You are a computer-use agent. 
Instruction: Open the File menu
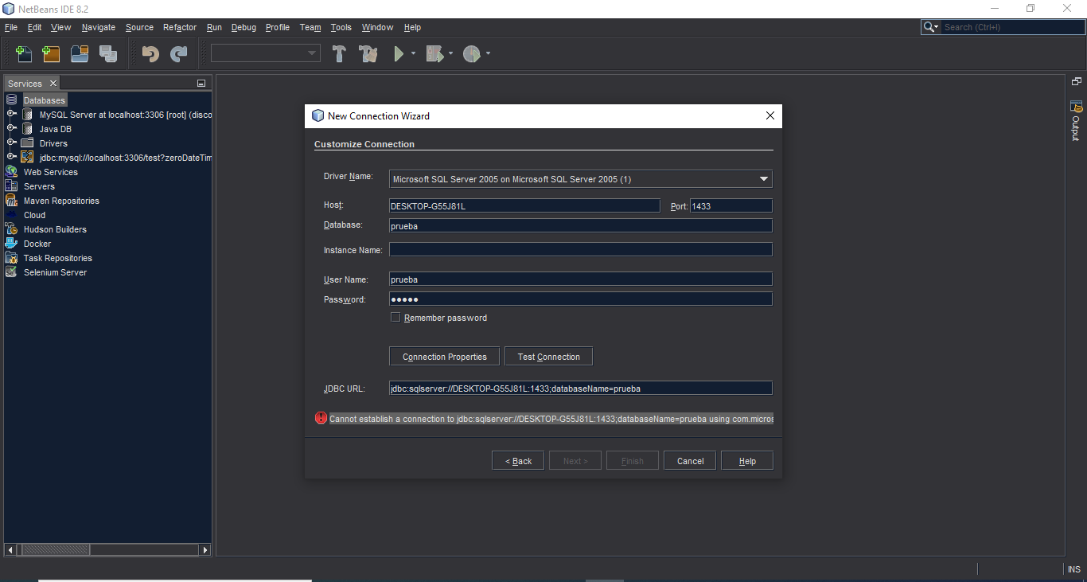(x=11, y=27)
